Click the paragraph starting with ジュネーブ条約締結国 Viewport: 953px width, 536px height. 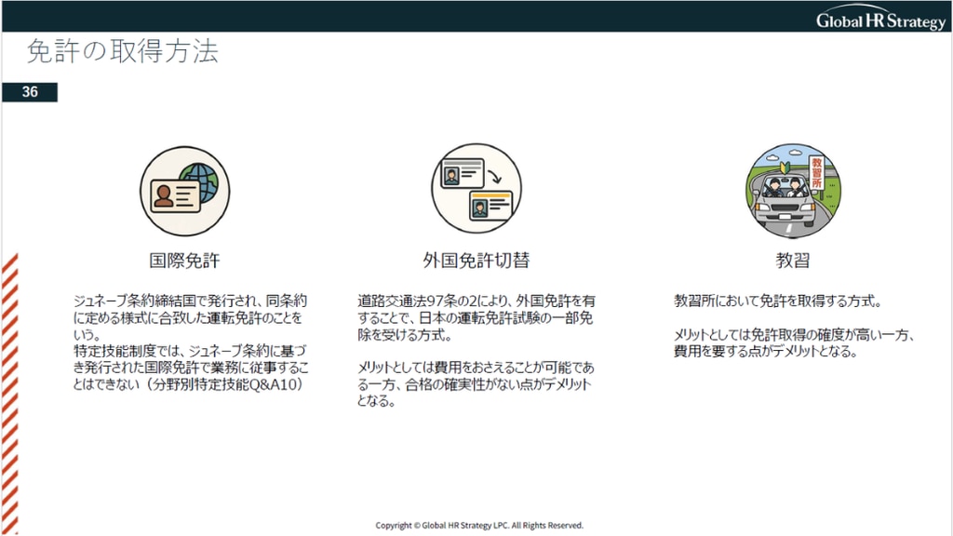pyautogui.click(x=190, y=317)
